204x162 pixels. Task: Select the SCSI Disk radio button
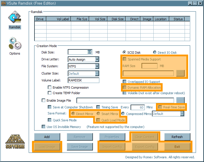coord(124,52)
